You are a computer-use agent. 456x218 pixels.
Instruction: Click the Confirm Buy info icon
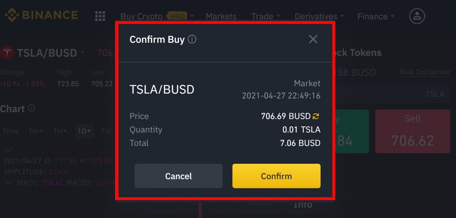[192, 39]
